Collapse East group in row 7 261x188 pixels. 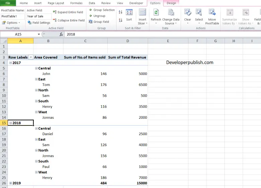click(x=36, y=79)
